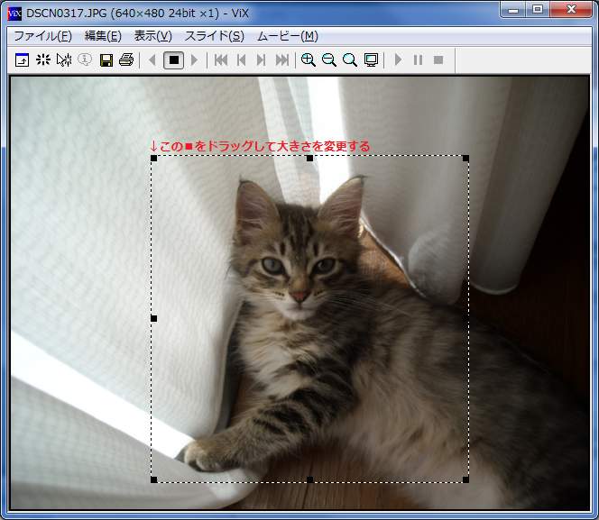599x520 pixels.
Task: Open the 表示(V) menu
Action: tap(153, 36)
